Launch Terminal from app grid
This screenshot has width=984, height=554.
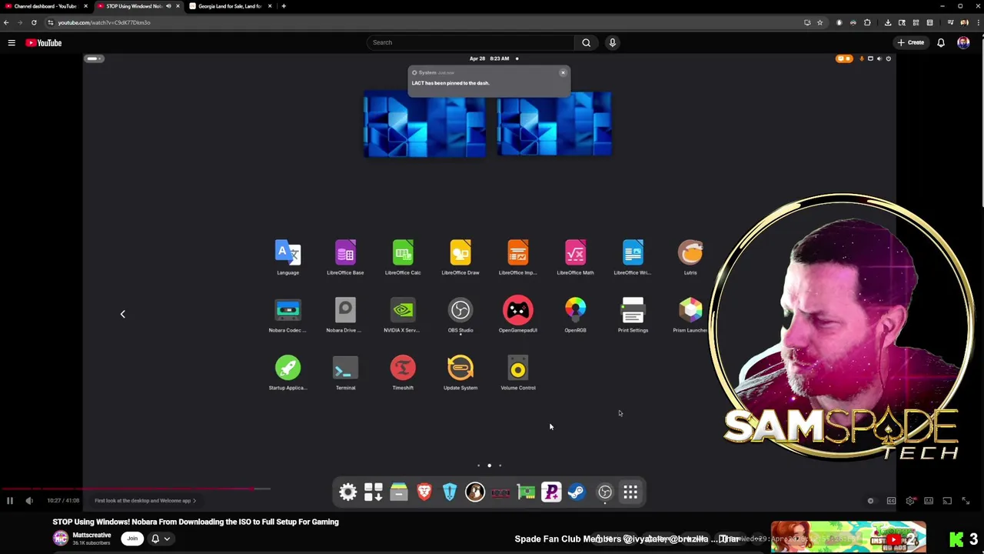(345, 372)
